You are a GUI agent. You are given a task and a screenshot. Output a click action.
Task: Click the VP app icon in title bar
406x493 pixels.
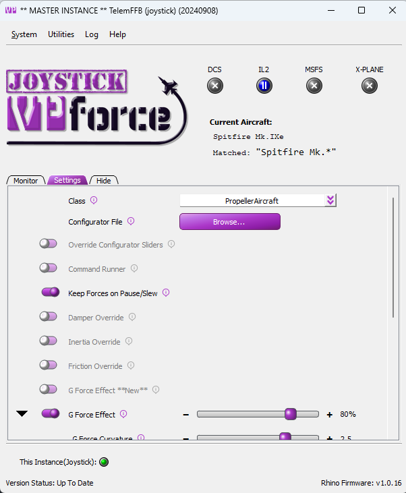[x=11, y=10]
